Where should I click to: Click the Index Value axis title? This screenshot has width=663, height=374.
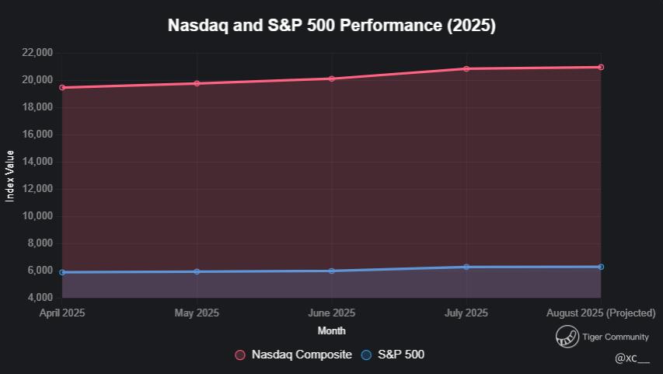(10, 176)
